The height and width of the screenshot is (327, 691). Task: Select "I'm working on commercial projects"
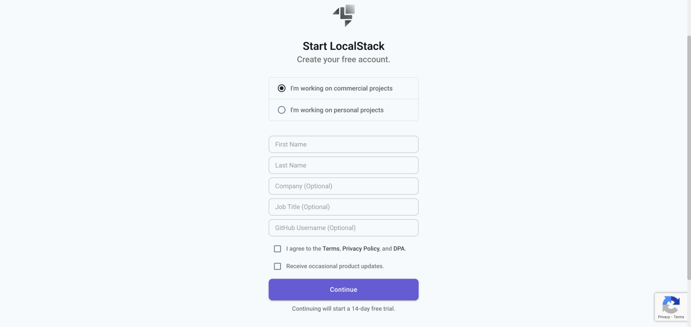pyautogui.click(x=281, y=88)
